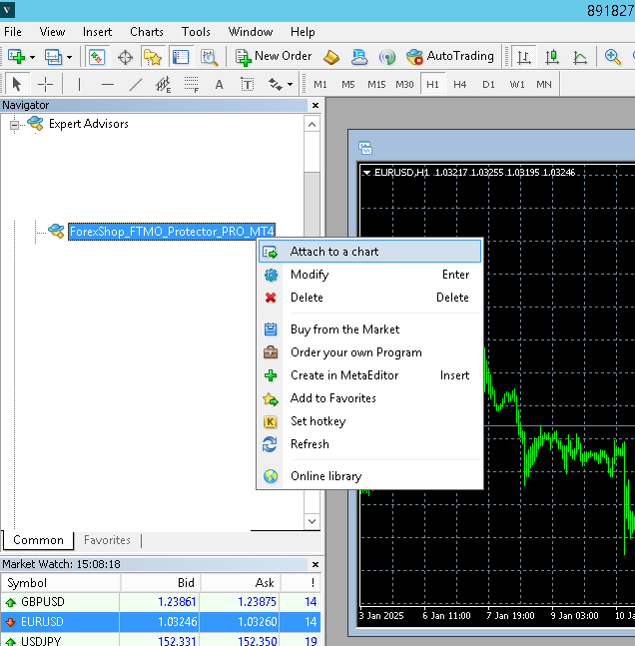635x646 pixels.
Task: Choose Buy from the Market
Action: click(x=369, y=329)
